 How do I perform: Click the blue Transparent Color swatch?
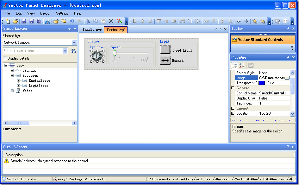tap(262, 83)
